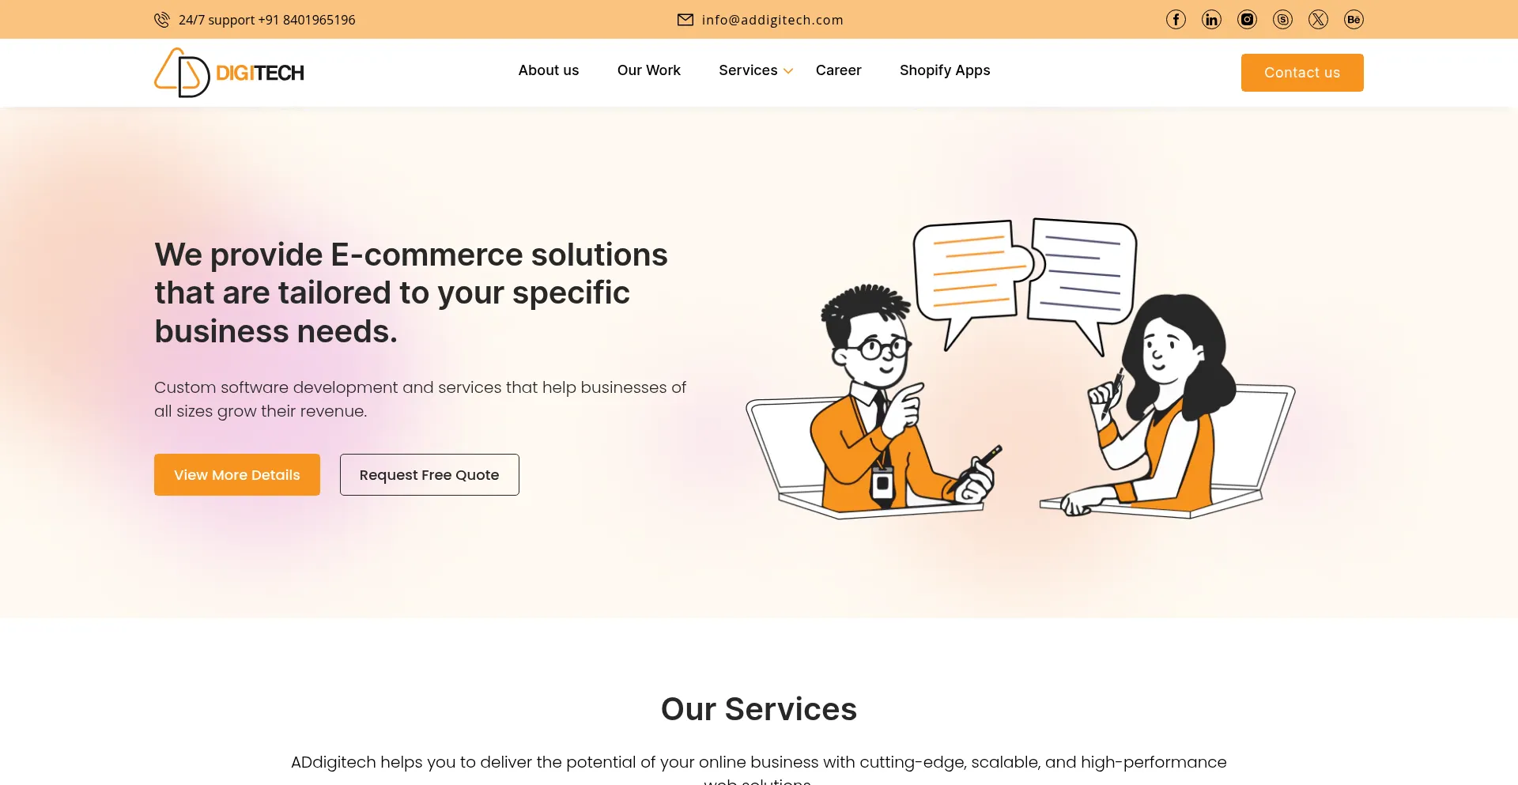This screenshot has width=1518, height=785.
Task: Open the Instagram social icon
Action: [x=1247, y=20]
